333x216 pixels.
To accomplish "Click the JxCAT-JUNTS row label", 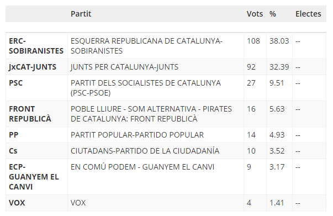I will 33,67.
